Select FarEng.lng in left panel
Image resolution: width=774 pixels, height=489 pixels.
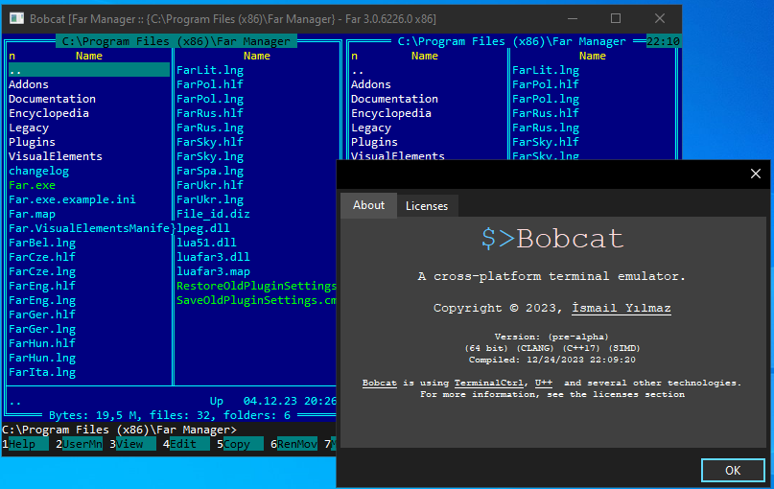(x=42, y=300)
